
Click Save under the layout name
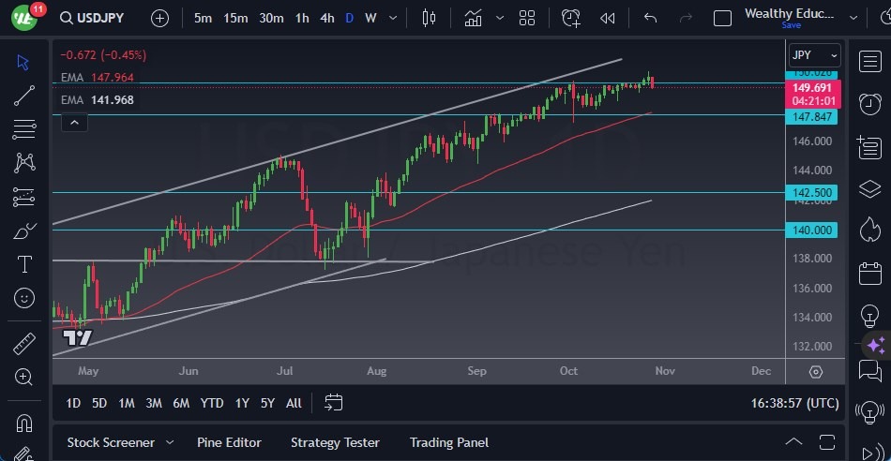click(791, 25)
